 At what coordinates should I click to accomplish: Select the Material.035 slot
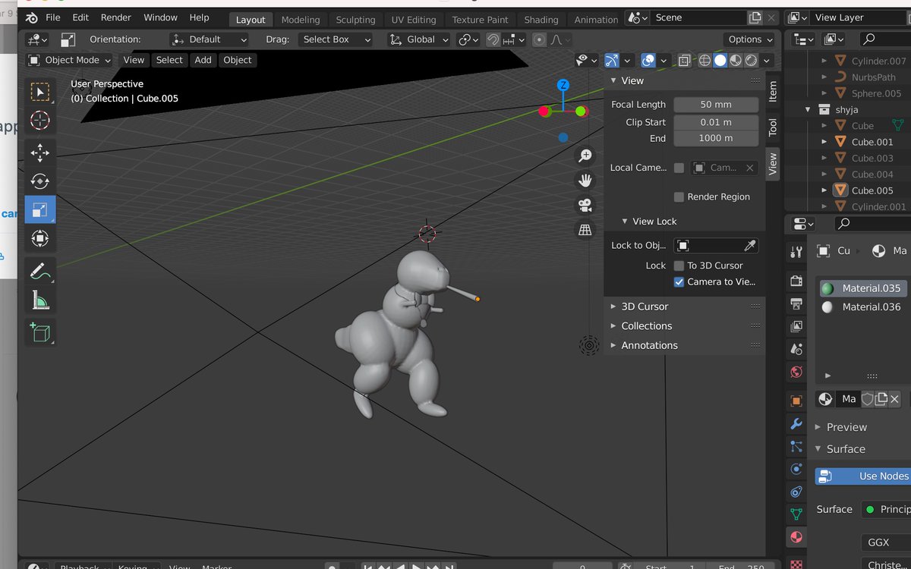pyautogui.click(x=863, y=288)
